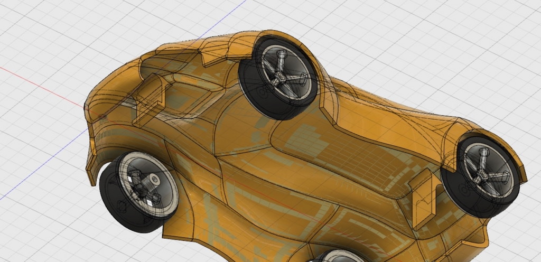
Task: Select the three-spoke wheel at the far right fender
Action: point(480,177)
